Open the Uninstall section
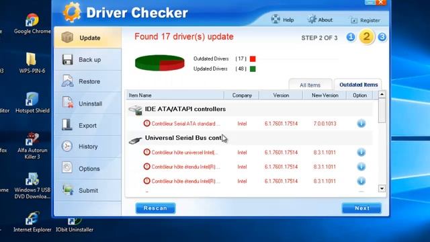Screen dimensions: 430x242 click(88, 104)
